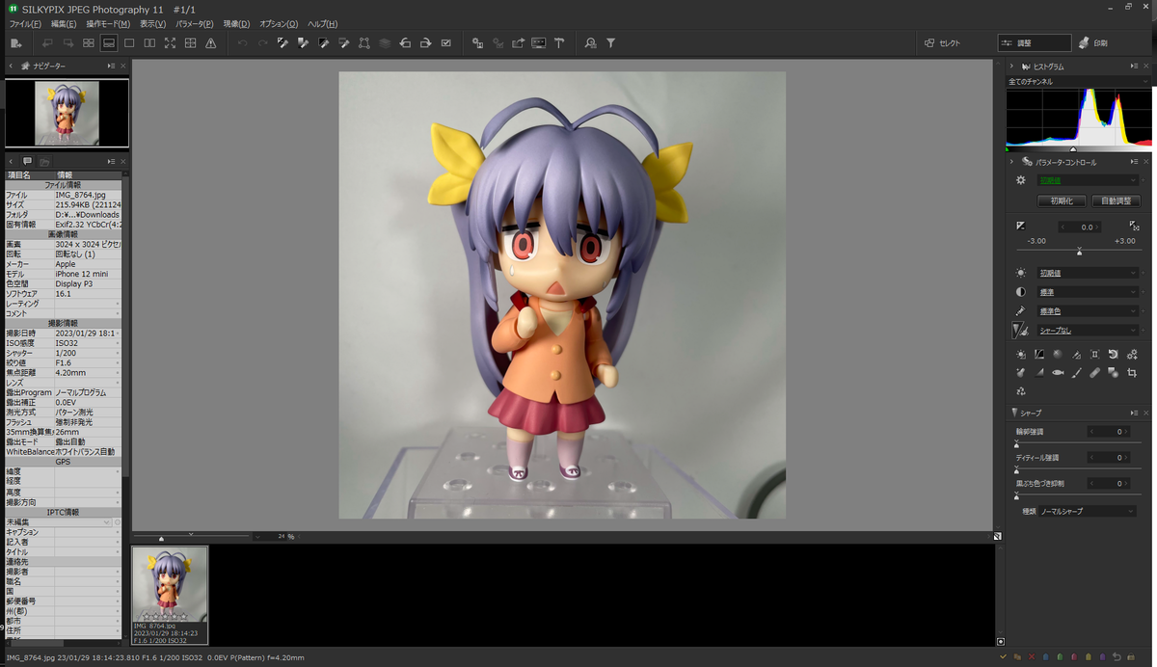Screen dimensions: 1157x667
Task: Click the highlight controller sphere icon
Action: [x=1058, y=355]
